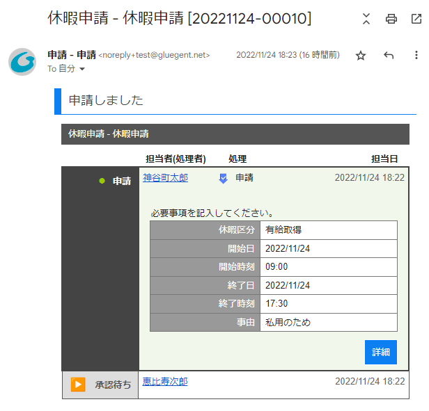This screenshot has height=411, width=429.
Task: Open the email in a new window
Action: coord(416,19)
